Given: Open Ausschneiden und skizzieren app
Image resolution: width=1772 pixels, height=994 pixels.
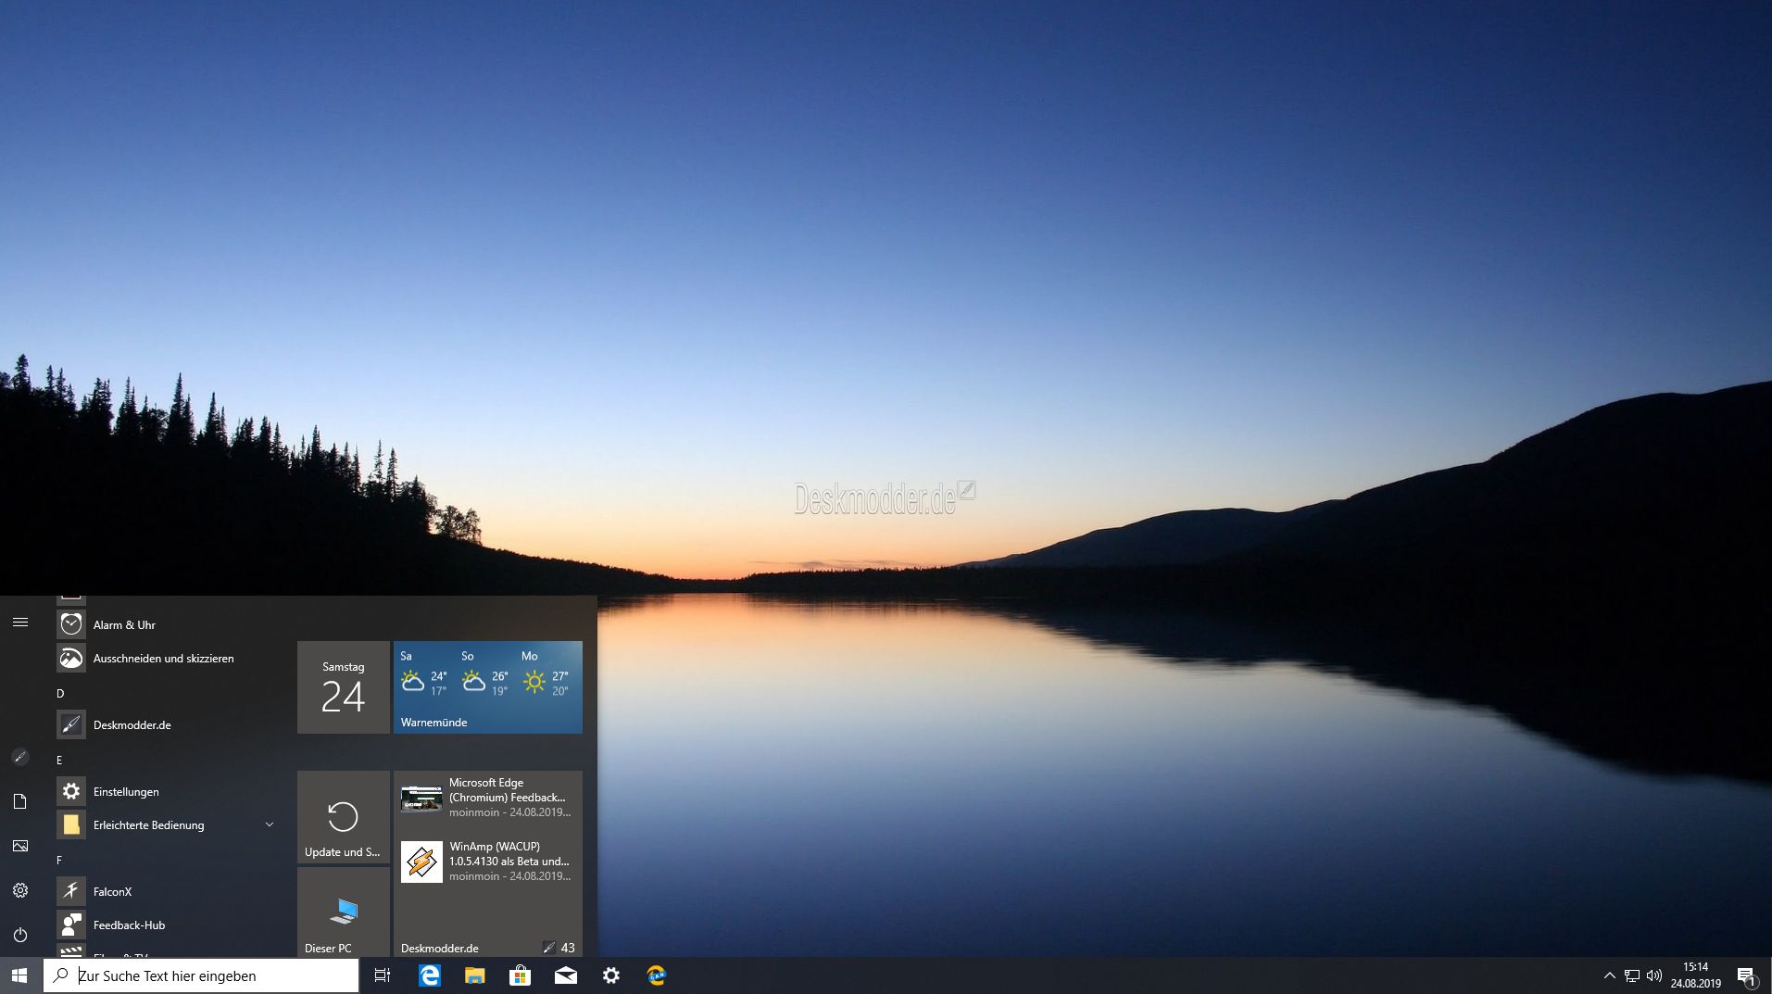Looking at the screenshot, I should pyautogui.click(x=168, y=659).
